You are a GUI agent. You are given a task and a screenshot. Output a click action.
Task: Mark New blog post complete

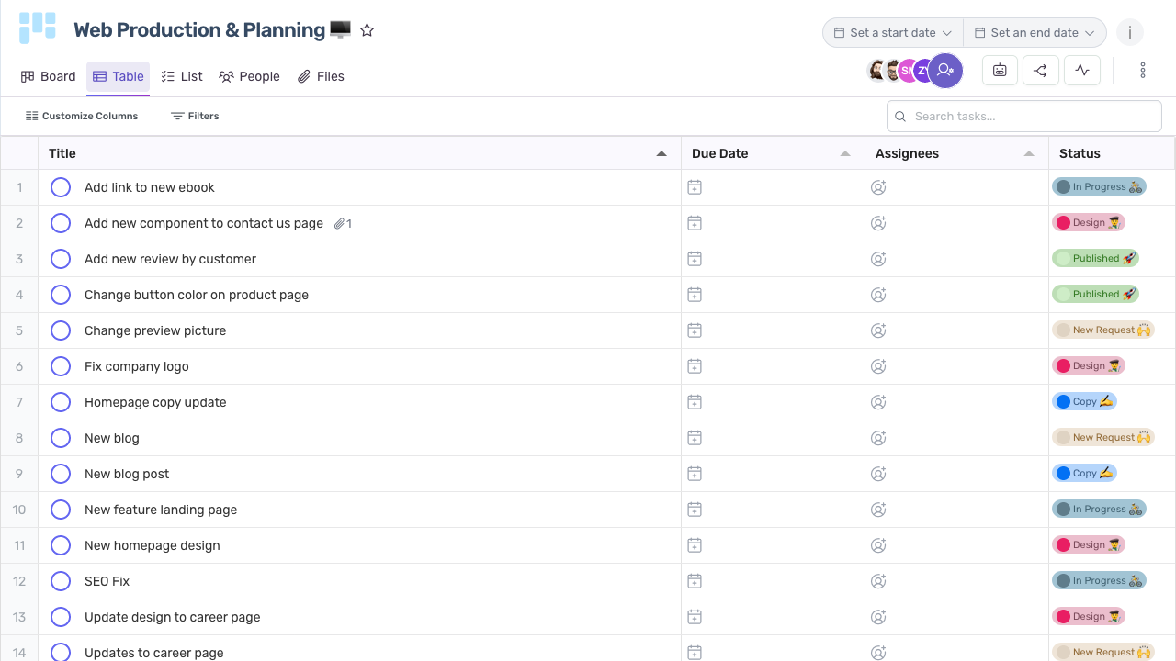(61, 474)
